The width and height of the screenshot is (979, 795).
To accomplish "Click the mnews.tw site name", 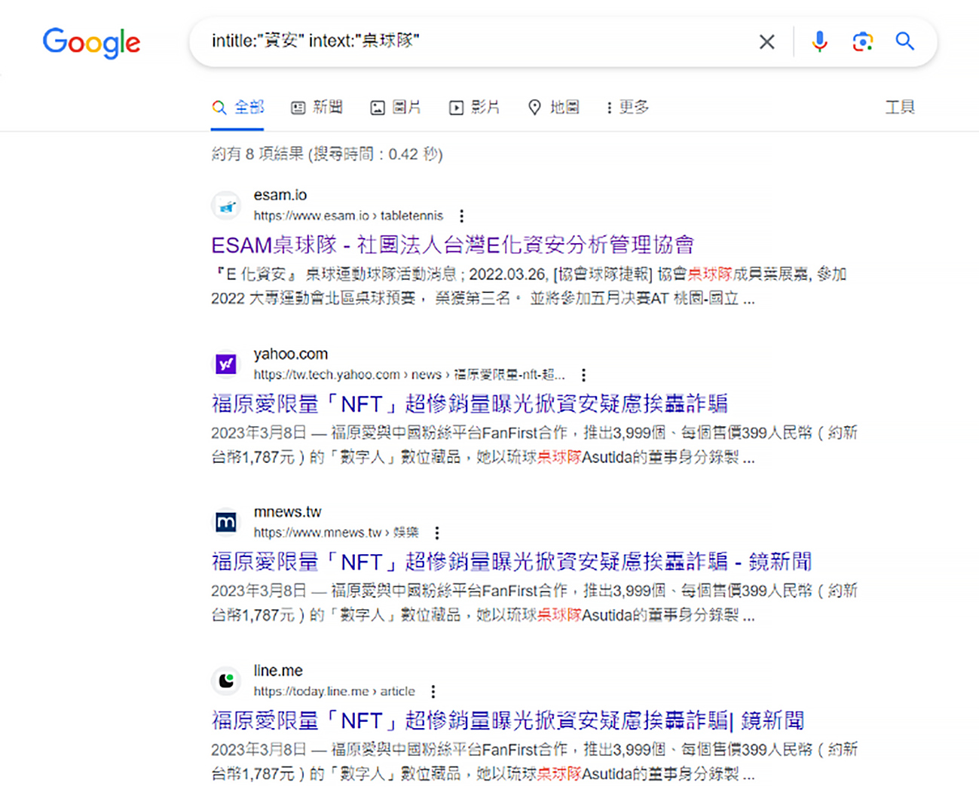I will 287,512.
